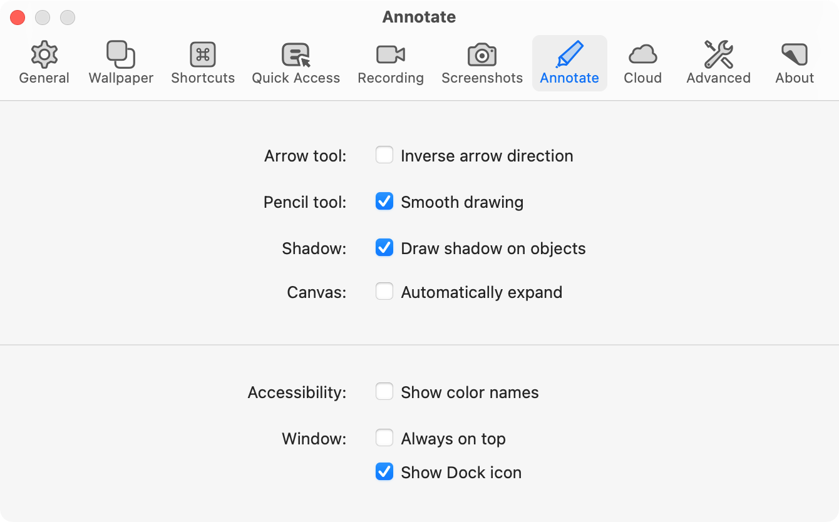Image resolution: width=839 pixels, height=522 pixels.
Task: Click the Advanced wrench and screwdriver icon
Action: click(718, 55)
